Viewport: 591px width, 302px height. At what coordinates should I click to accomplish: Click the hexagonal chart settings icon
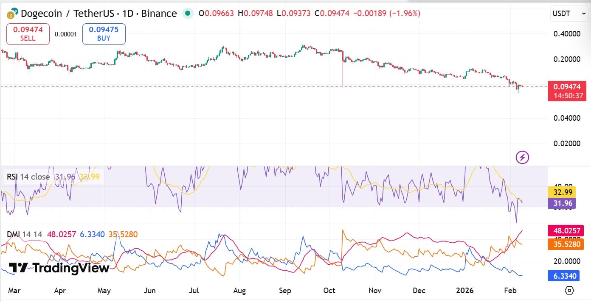coord(569,291)
